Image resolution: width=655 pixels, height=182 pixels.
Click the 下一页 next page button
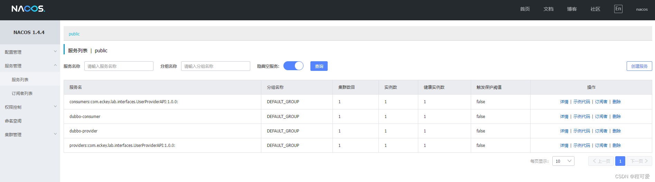point(639,161)
